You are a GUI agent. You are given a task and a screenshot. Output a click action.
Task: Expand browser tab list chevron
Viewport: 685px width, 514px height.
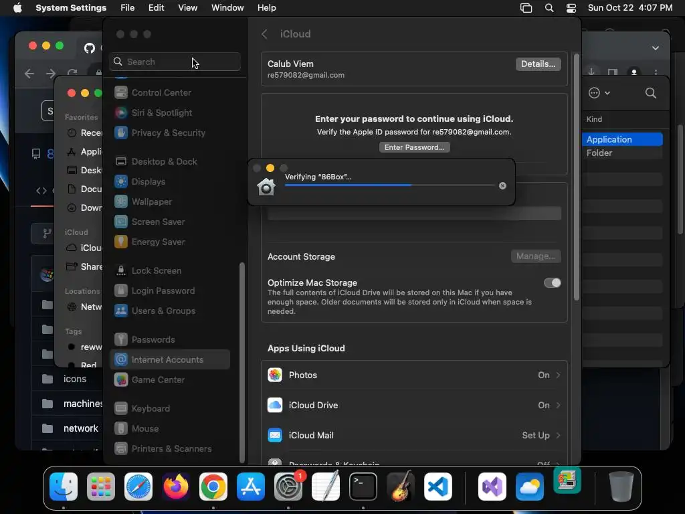point(656,48)
